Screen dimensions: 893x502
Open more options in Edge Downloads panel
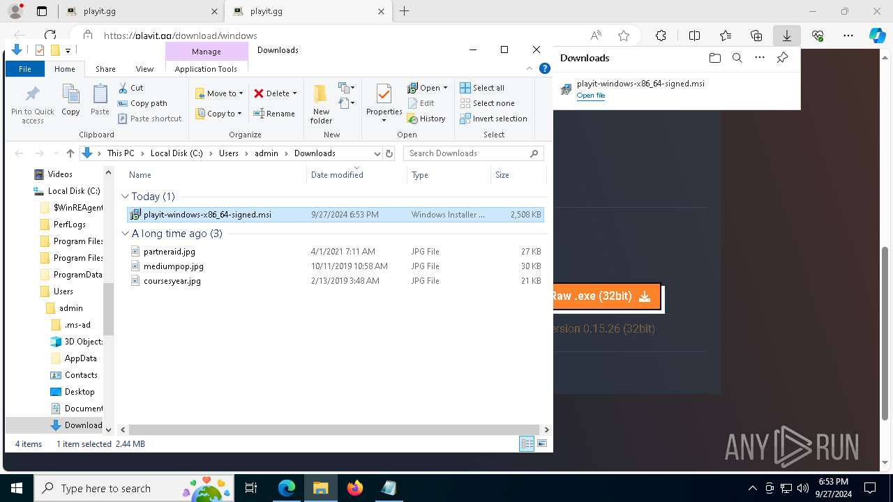pyautogui.click(x=760, y=58)
